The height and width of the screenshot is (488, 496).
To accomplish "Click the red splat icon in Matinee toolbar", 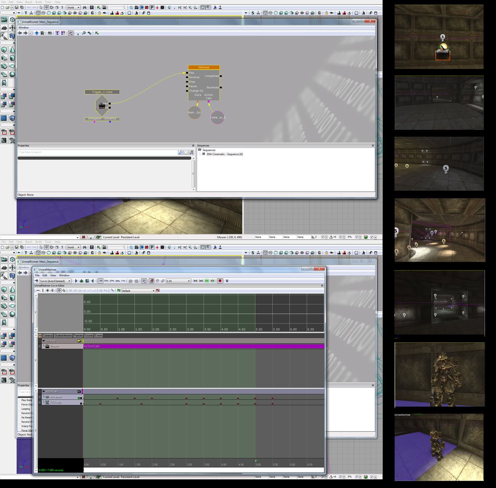I will point(220,281).
